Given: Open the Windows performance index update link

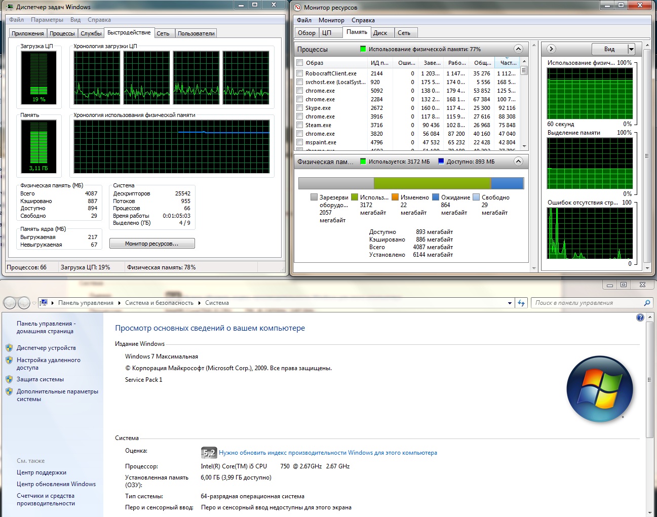Looking at the screenshot, I should tap(328, 453).
